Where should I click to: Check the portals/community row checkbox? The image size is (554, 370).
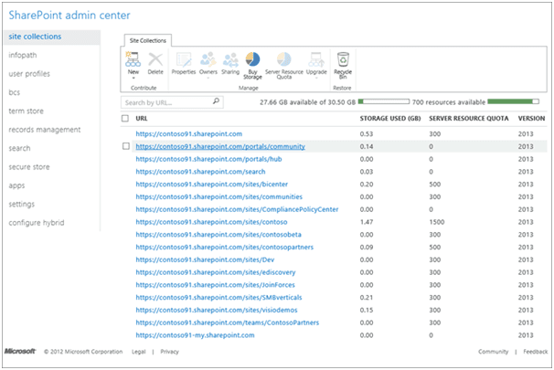[125, 146]
